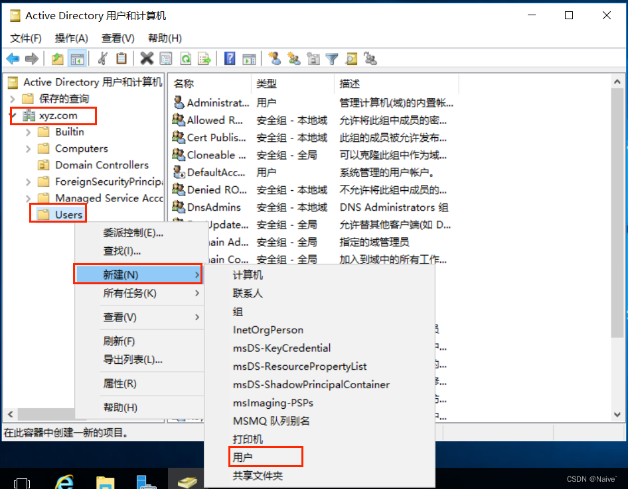Viewport: 628px width, 489px height.
Task: Open Server Manager from the taskbar
Action: pos(146,482)
